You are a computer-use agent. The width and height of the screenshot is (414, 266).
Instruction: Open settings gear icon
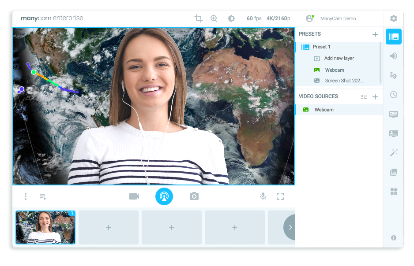coord(393,18)
